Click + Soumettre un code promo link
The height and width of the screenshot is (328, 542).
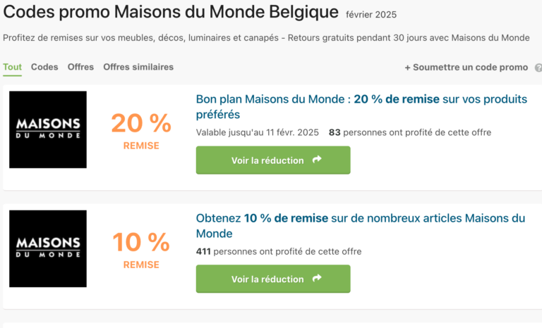466,68
